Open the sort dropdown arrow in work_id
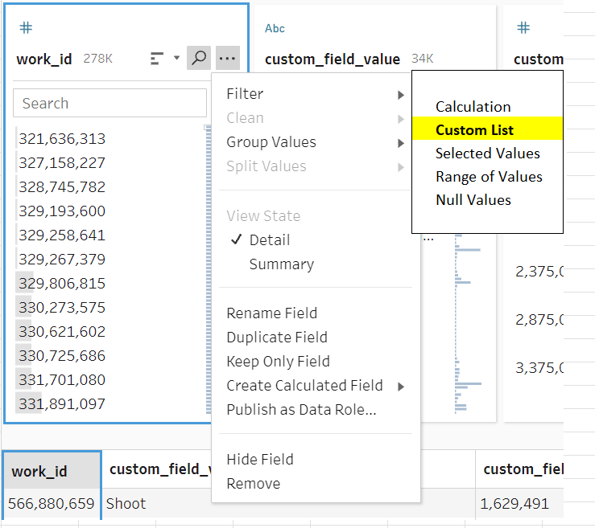This screenshot has width=595, height=528. 176,58
